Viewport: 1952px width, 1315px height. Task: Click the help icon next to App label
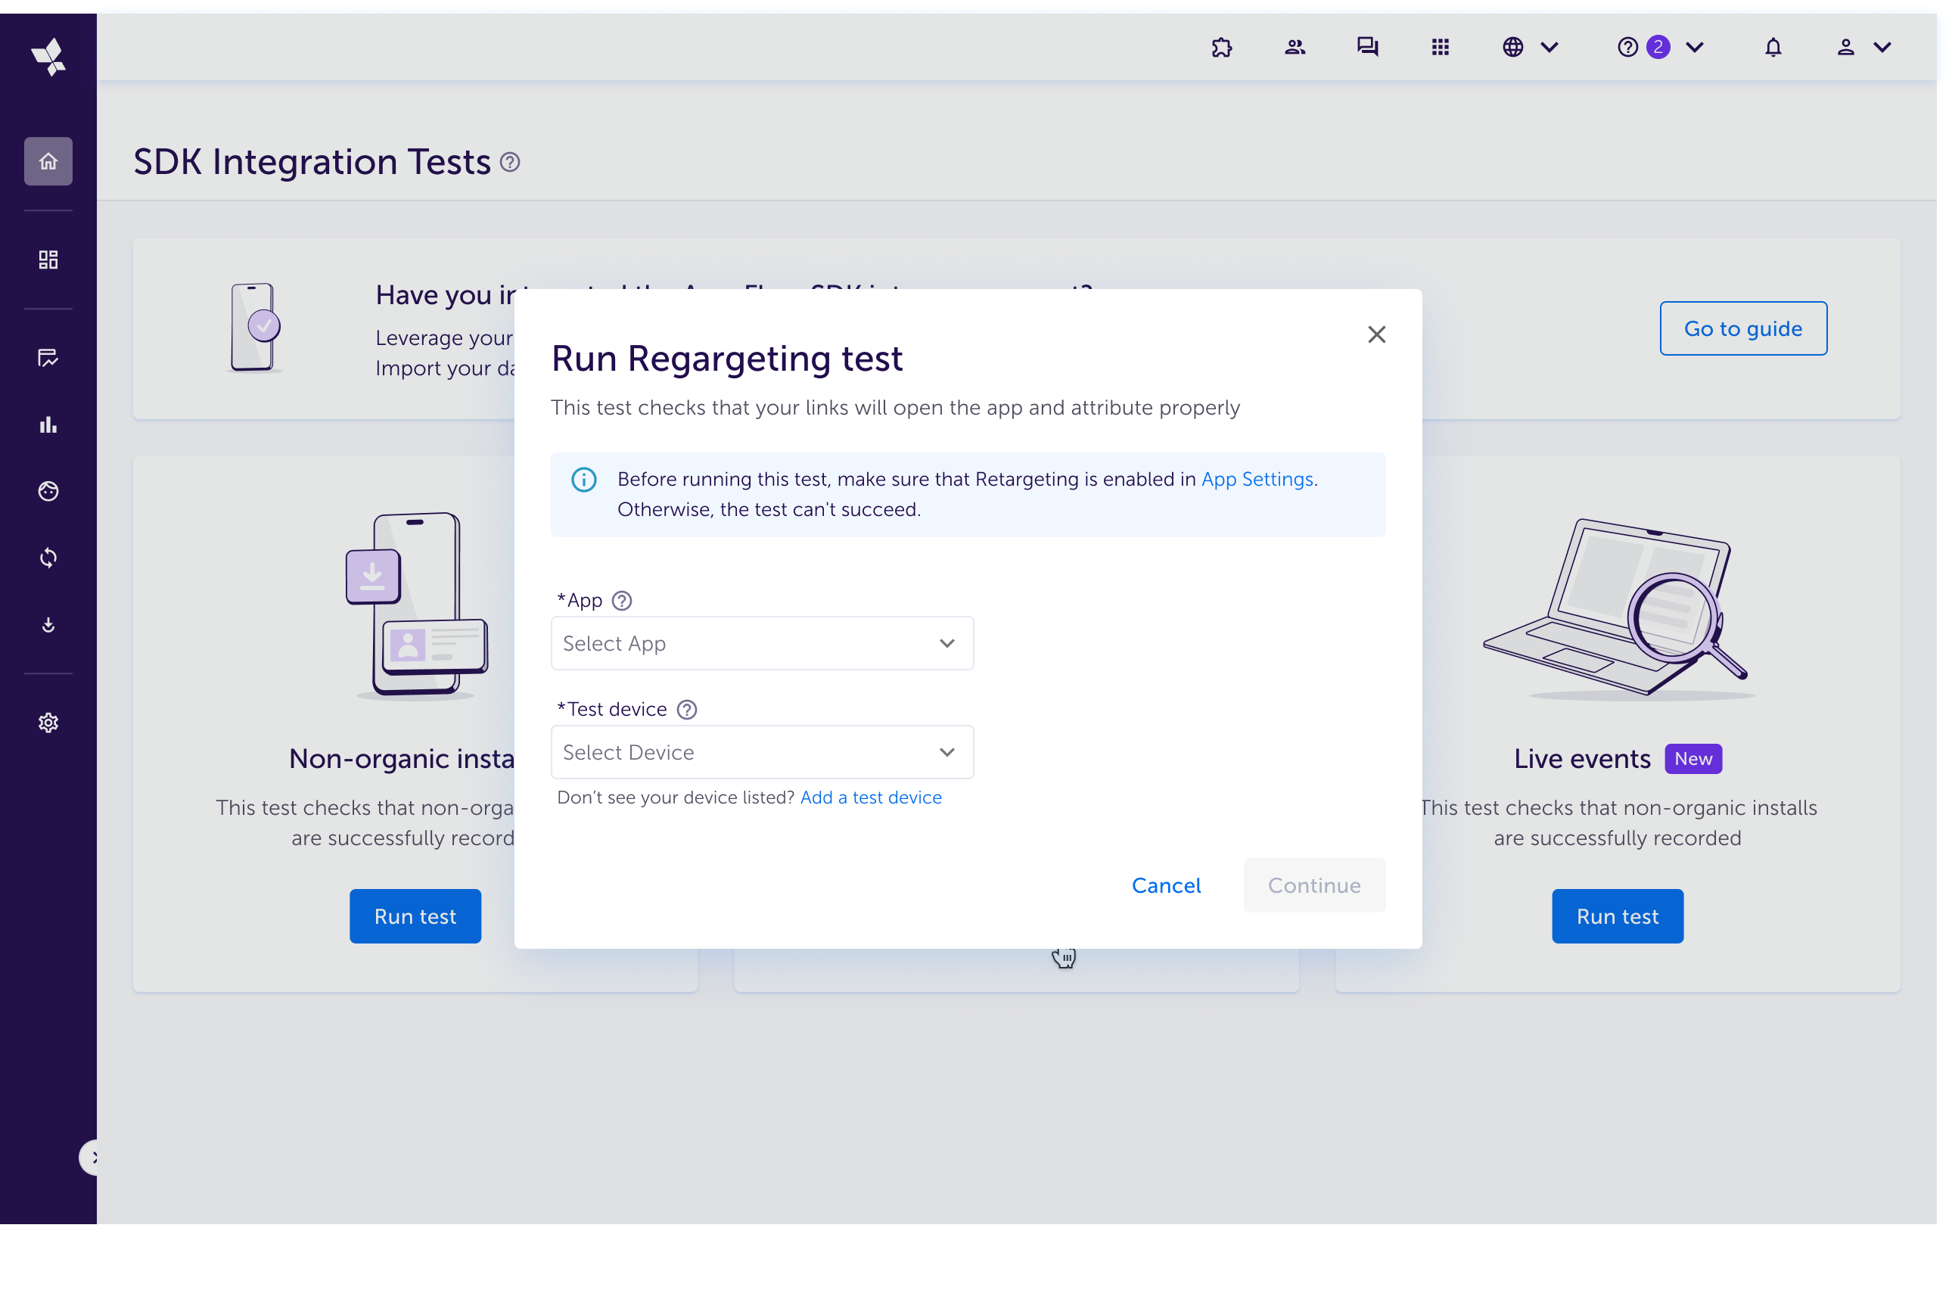[x=621, y=601]
